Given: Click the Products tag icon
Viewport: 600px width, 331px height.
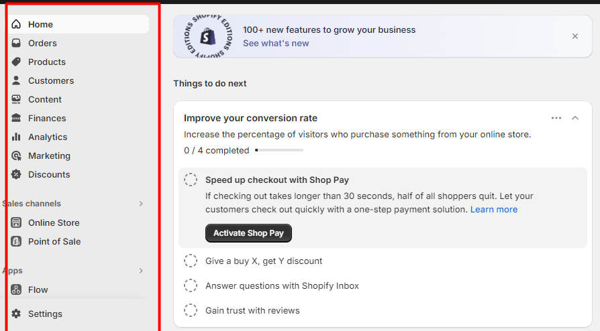Looking at the screenshot, I should point(16,62).
